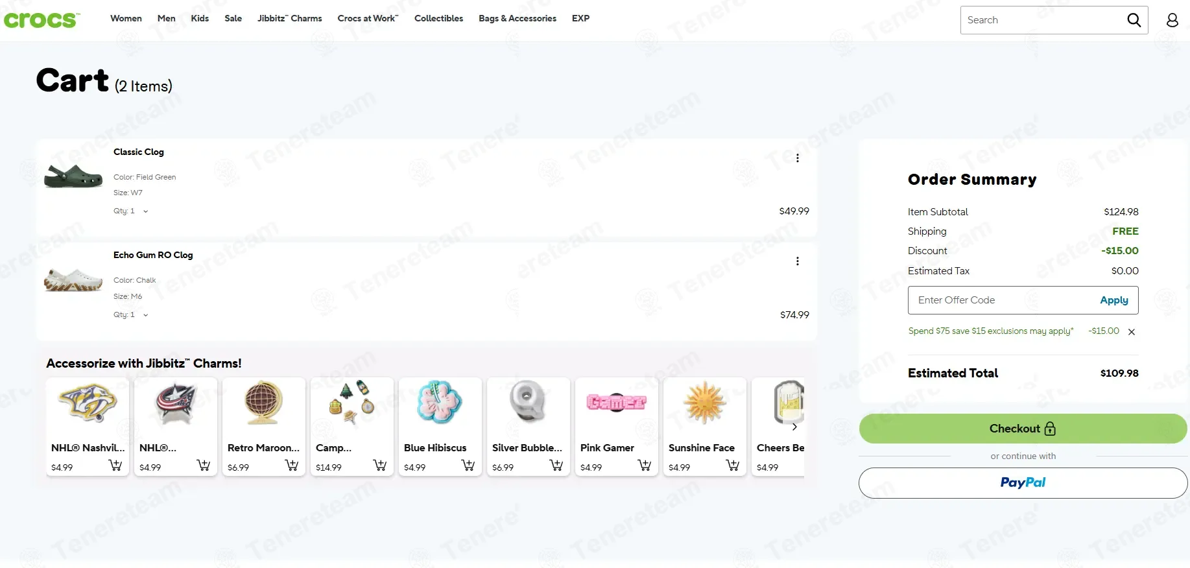The height and width of the screenshot is (568, 1190).
Task: Open the Women menu
Action: pos(126,18)
